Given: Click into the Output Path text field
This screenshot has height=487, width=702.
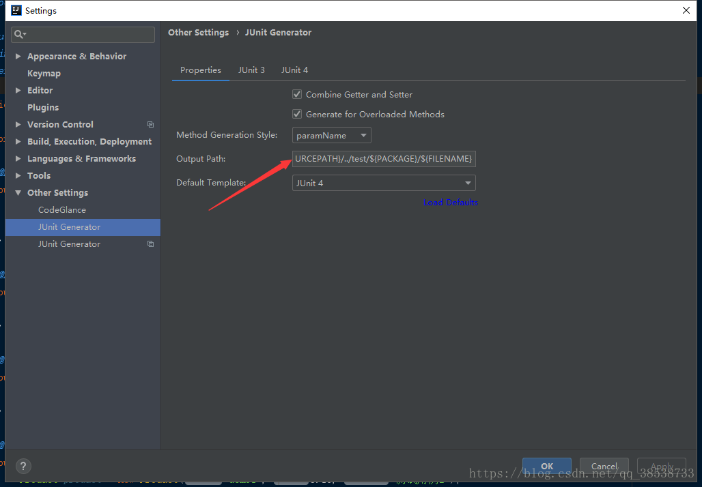Looking at the screenshot, I should coord(384,159).
